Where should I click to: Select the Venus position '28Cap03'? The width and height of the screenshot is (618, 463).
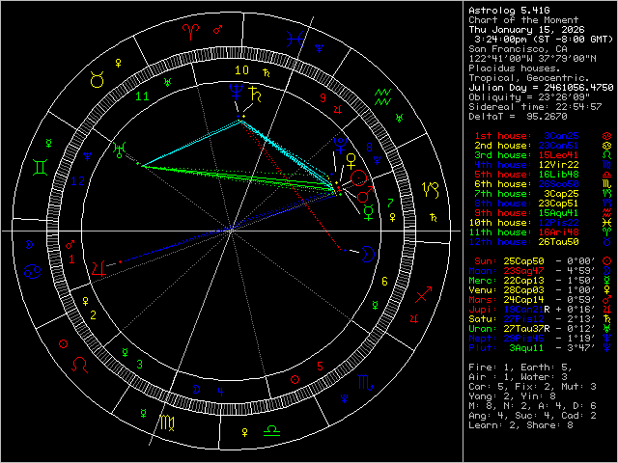(x=523, y=290)
